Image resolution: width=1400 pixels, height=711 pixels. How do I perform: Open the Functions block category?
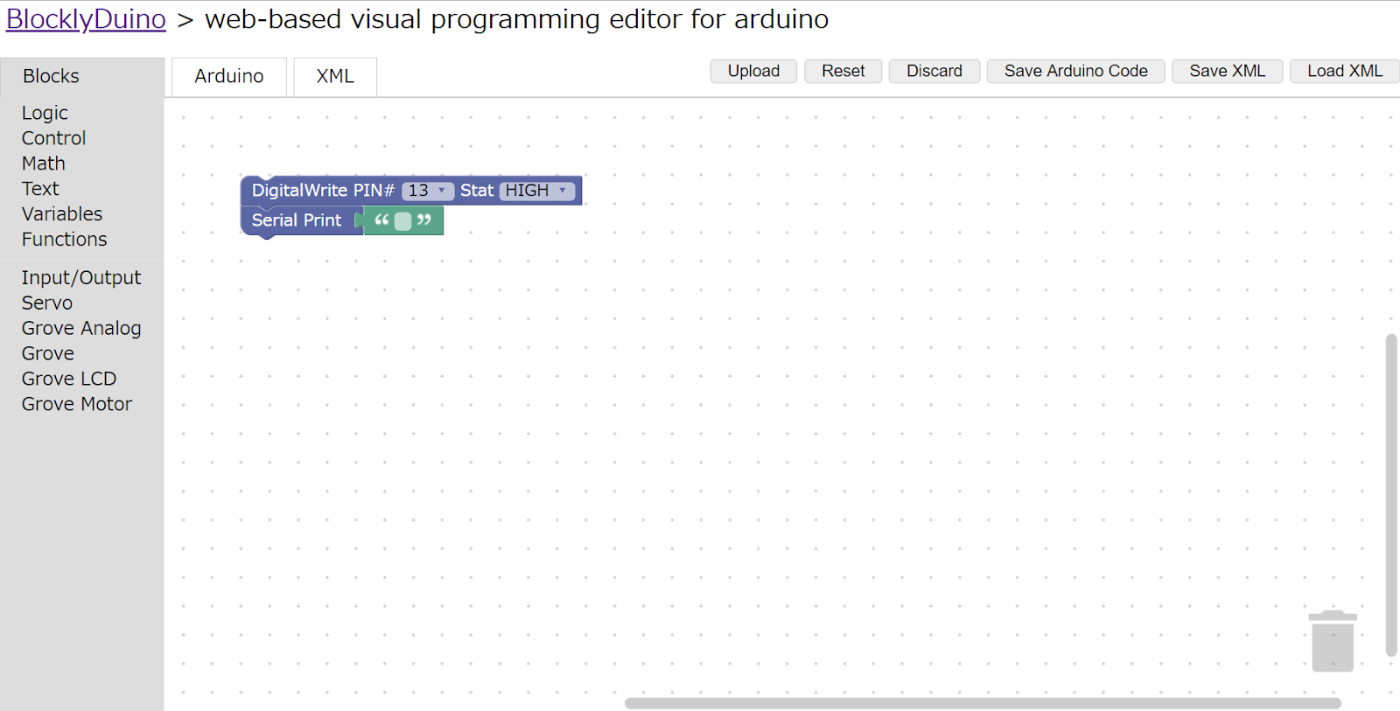(64, 240)
